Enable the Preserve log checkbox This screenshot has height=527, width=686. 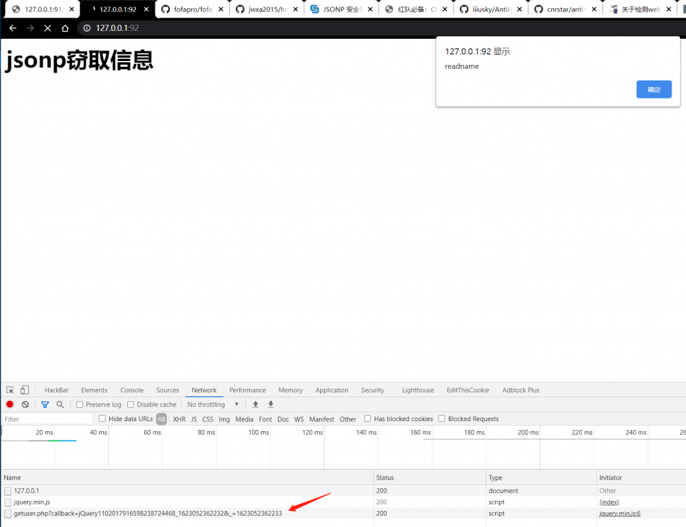point(80,404)
